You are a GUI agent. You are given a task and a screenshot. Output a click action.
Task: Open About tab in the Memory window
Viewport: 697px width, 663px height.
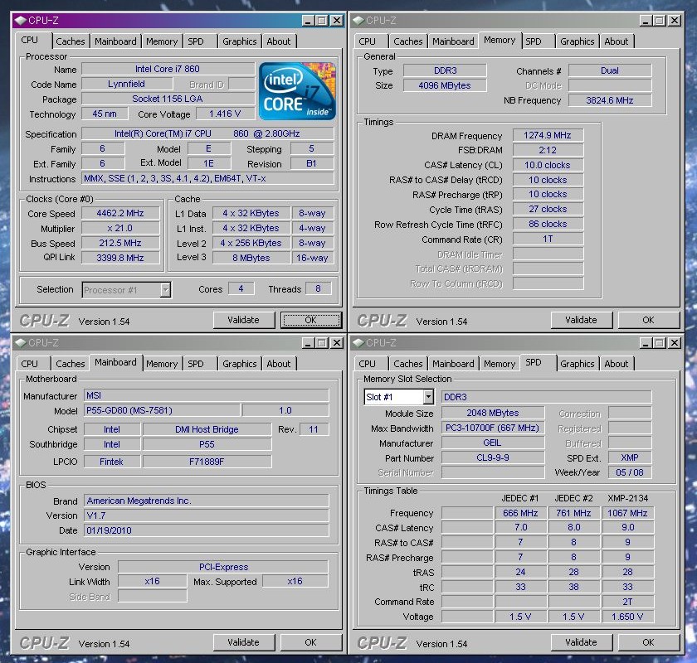617,41
